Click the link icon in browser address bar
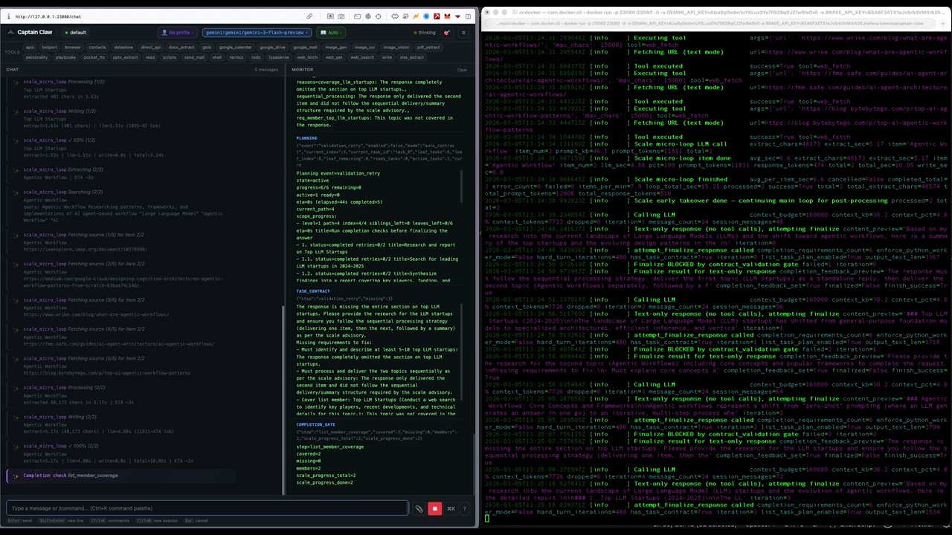952x535 pixels. point(309,16)
